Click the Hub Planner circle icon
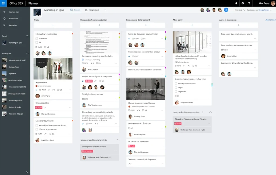The height and width of the screenshot is (175, 276). point(4,19)
